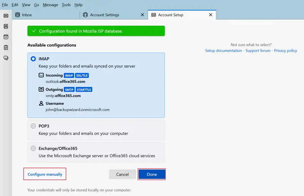Screen dimensions: 304x196
Task: Select the IMAP configuration option
Action: click(x=33, y=59)
